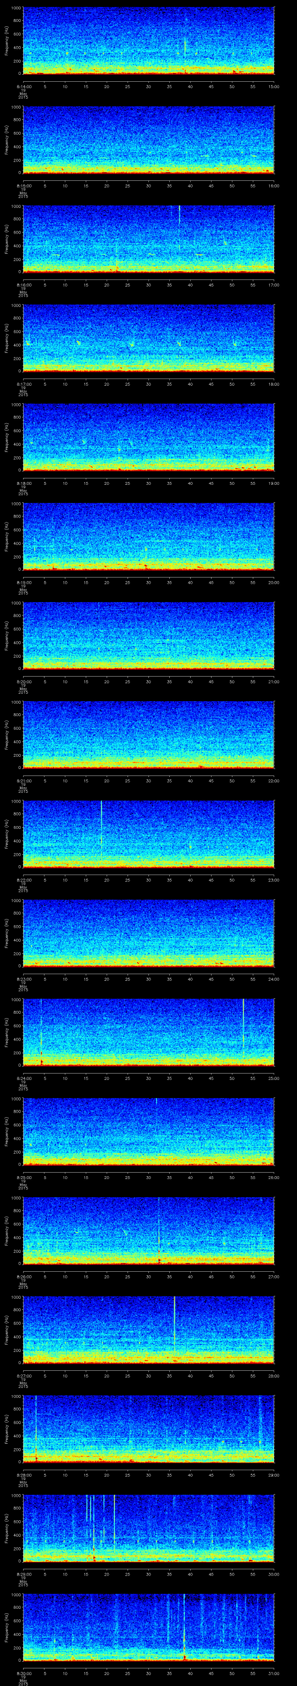The height and width of the screenshot is (1686, 297).
Task: Click the 8:14:00 start time label
Action: click(23, 86)
